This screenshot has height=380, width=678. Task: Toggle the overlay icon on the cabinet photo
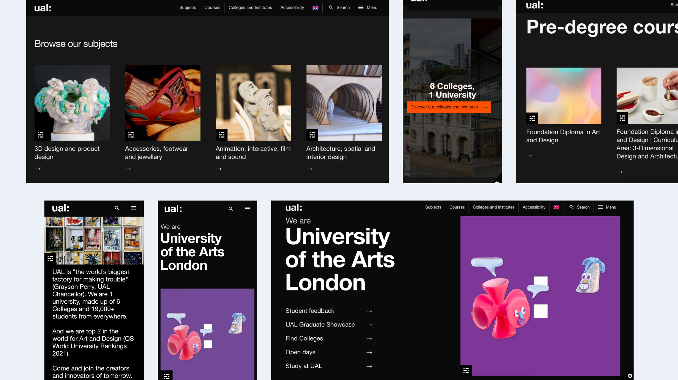(x=50, y=258)
